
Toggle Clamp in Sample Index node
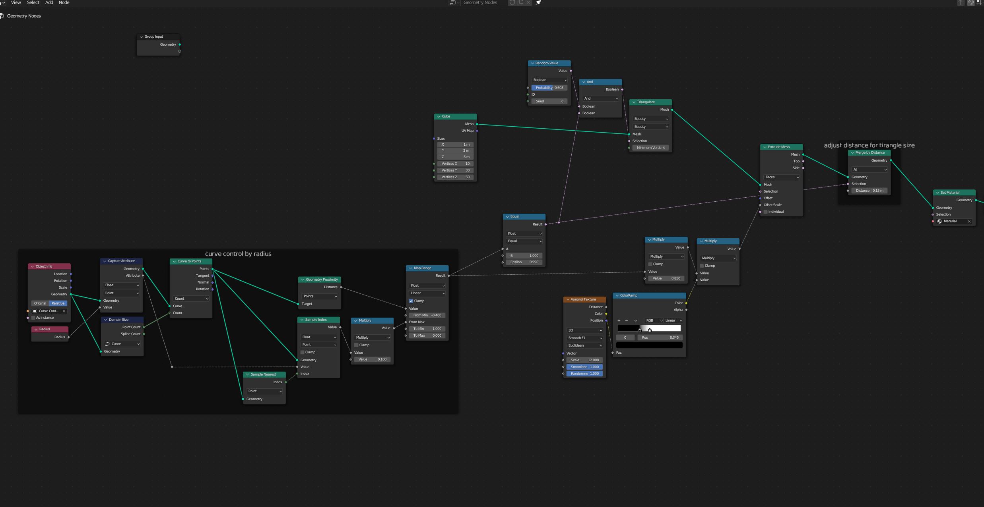[303, 352]
